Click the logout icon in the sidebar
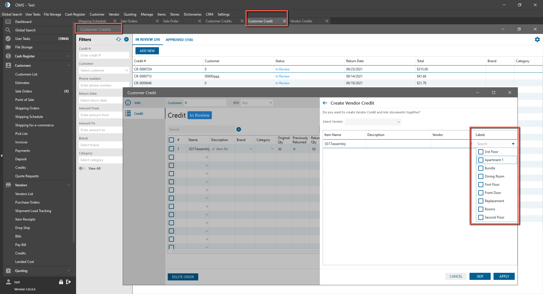 click(x=68, y=282)
